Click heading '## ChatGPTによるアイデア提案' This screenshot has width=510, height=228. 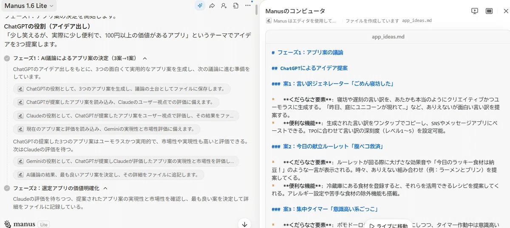(309, 68)
